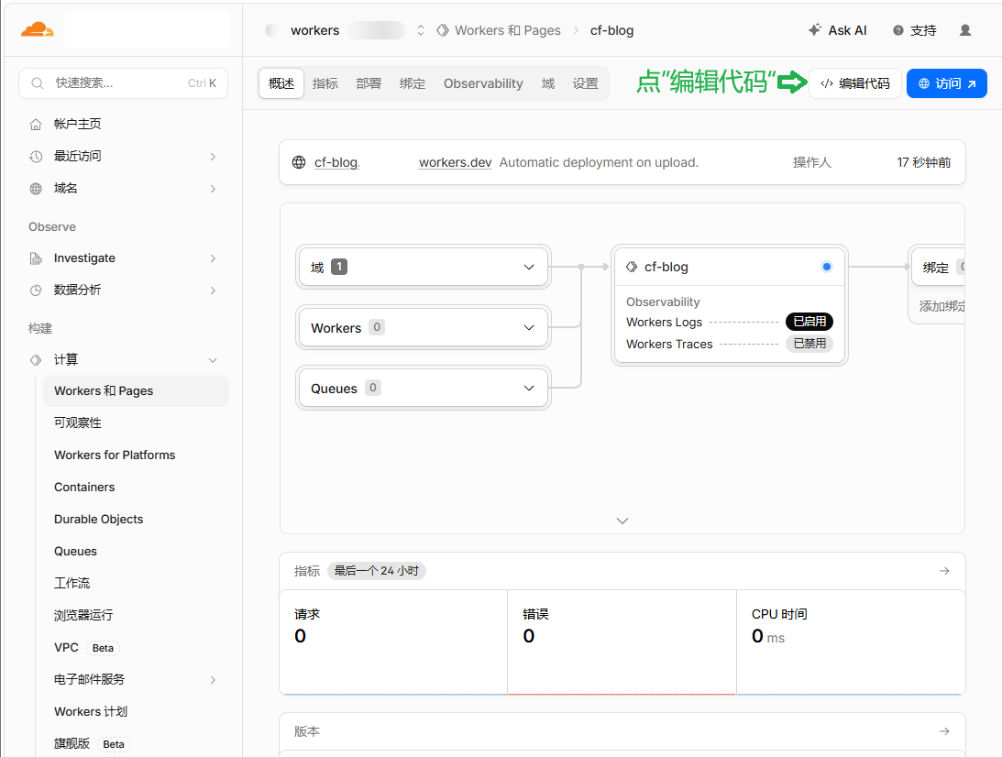Click the blue status dot on cf-blog card
The height and width of the screenshot is (757, 1002).
pos(827,267)
